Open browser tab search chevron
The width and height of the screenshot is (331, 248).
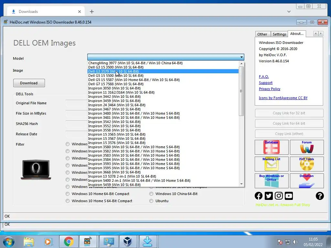coord(289,12)
